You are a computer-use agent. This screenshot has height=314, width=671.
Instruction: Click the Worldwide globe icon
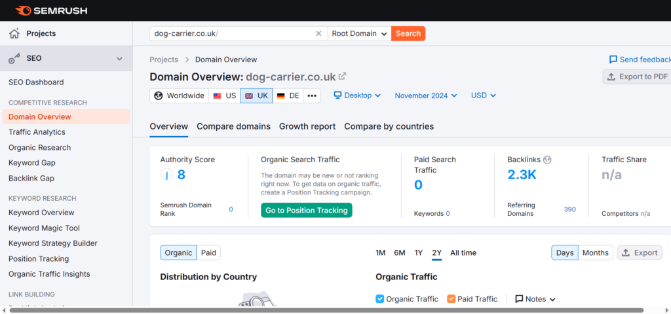[x=159, y=96]
